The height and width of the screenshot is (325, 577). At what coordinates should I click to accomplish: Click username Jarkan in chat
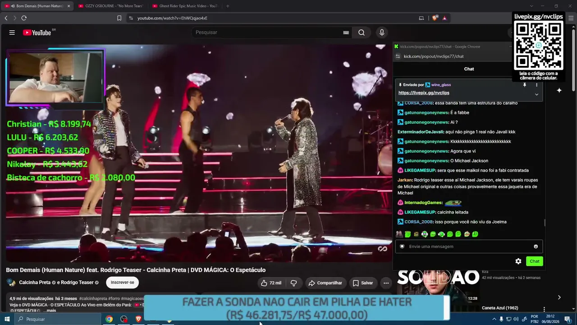(405, 180)
